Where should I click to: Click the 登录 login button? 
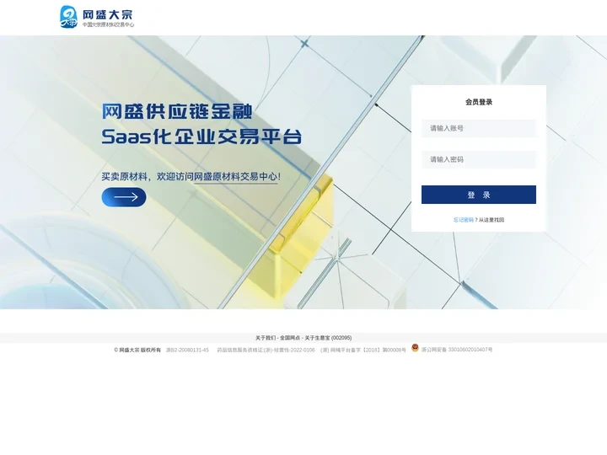pos(479,195)
